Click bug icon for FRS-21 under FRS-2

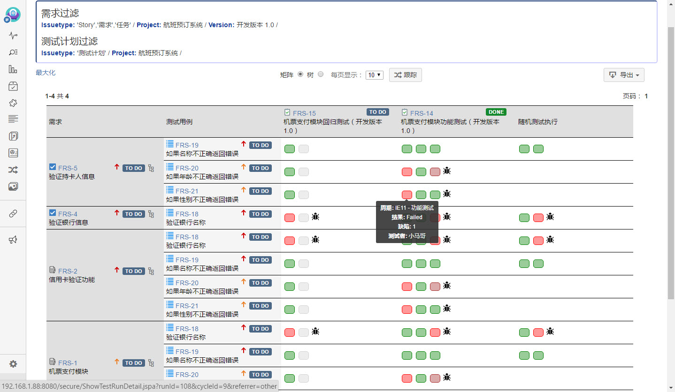pyautogui.click(x=447, y=308)
